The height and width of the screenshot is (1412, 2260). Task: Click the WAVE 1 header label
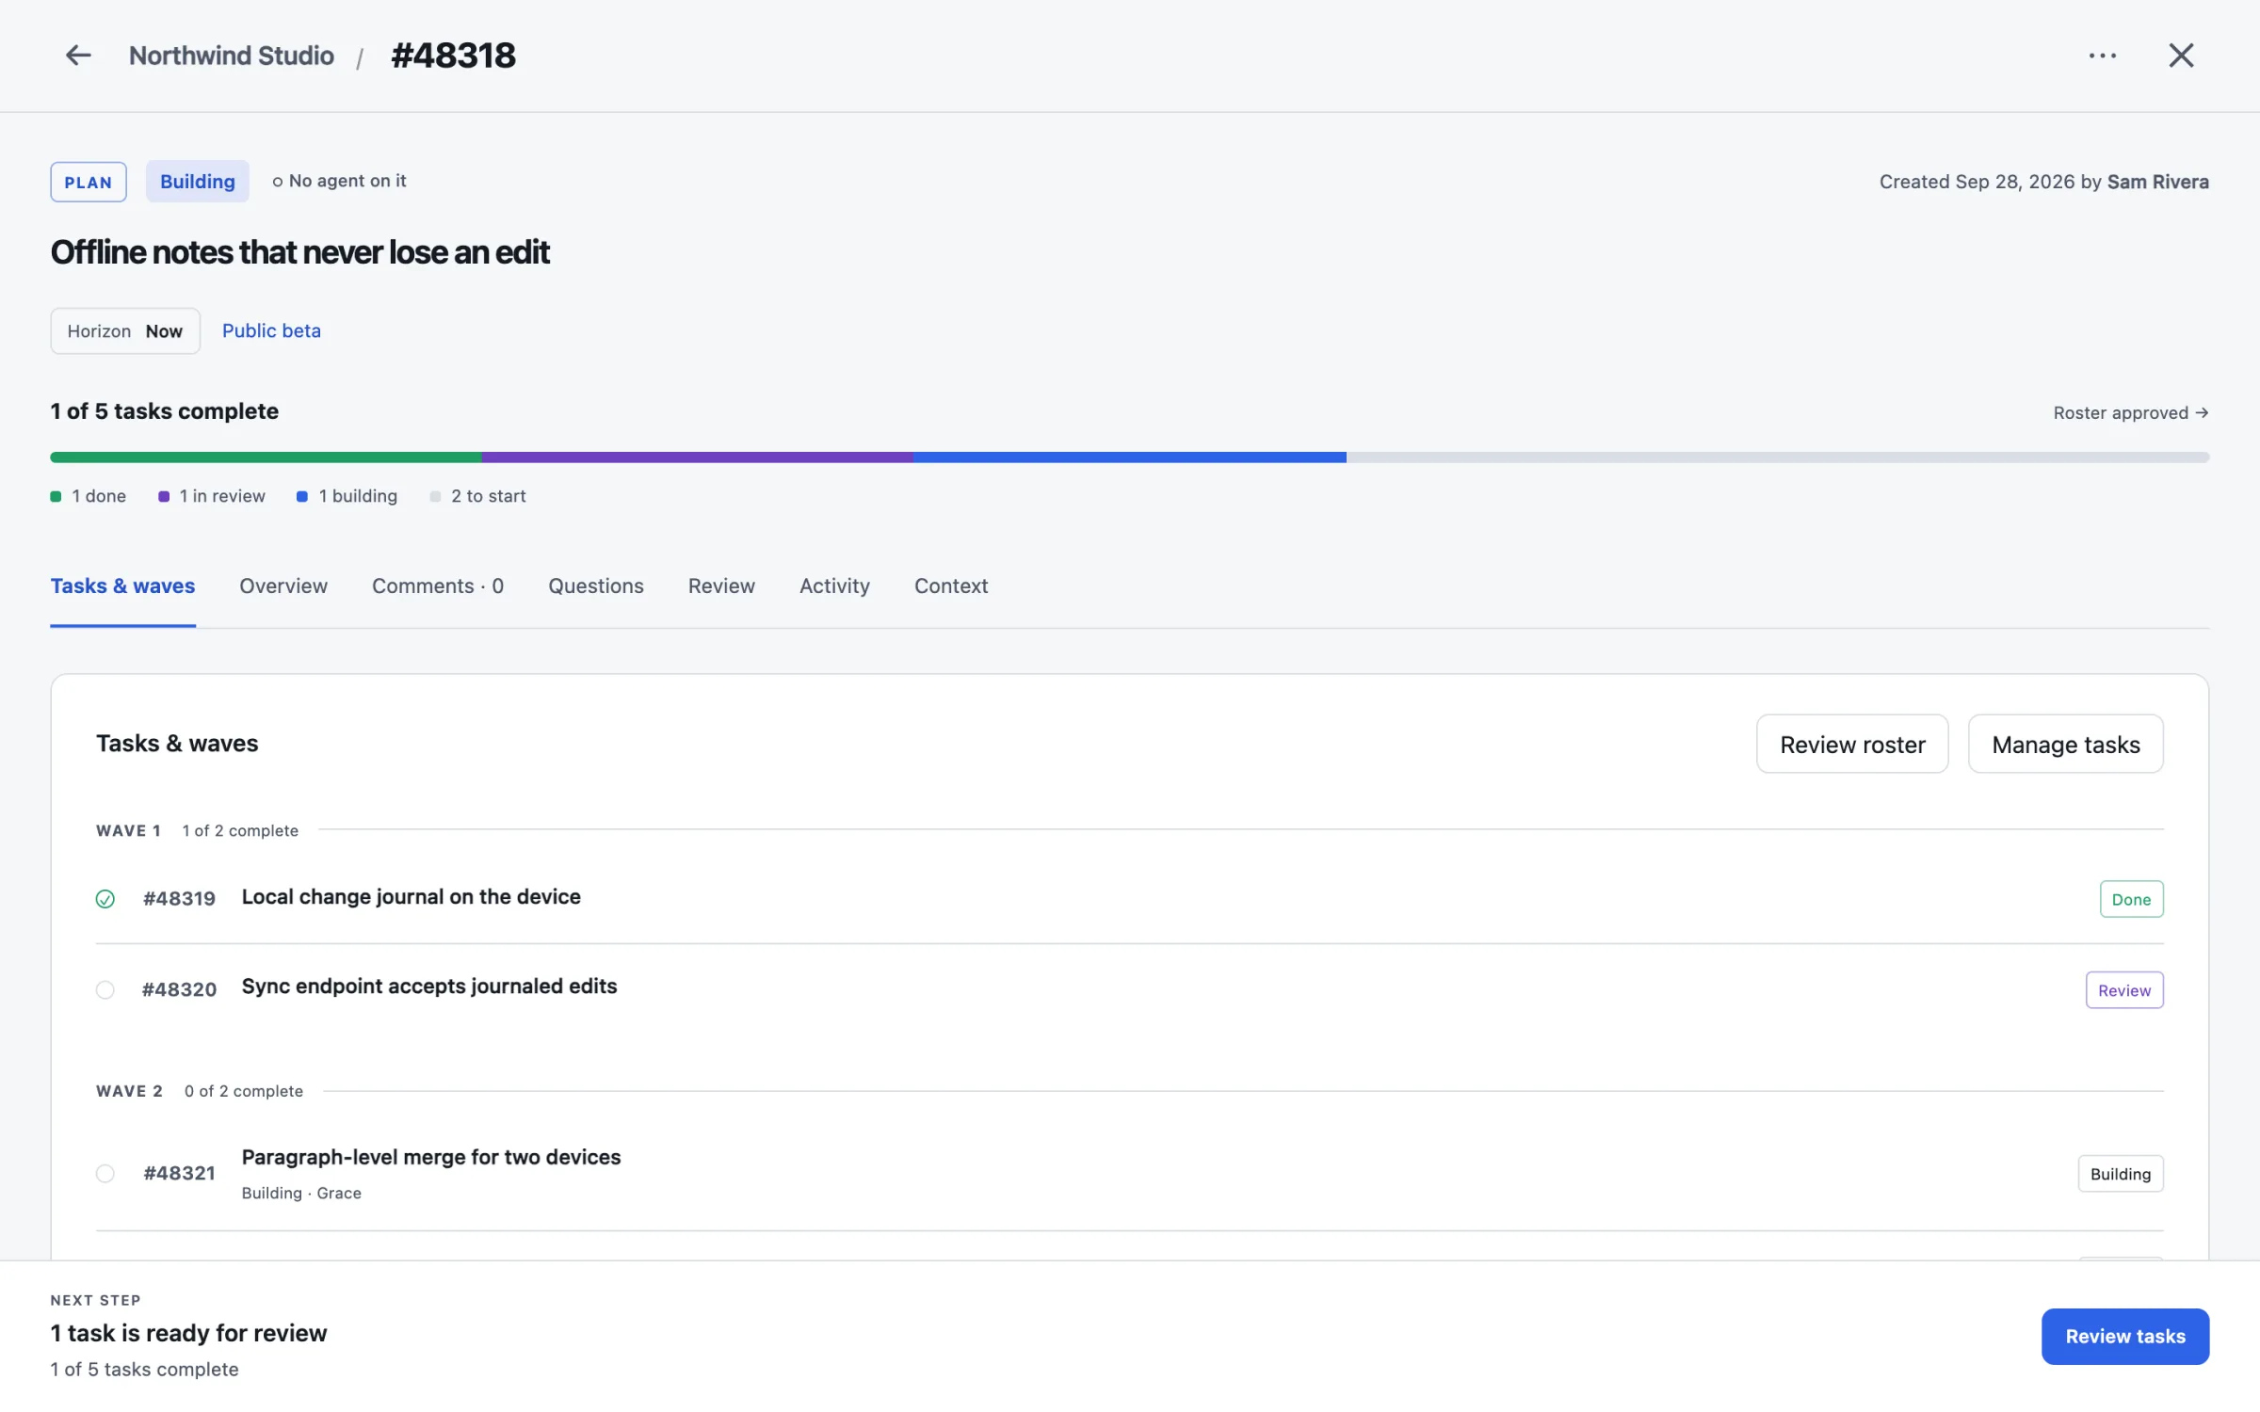[x=128, y=830]
